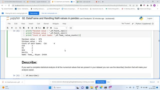View tab: meet.google.com button
Viewport: 160px width, 90px height.
click(x=49, y=13)
